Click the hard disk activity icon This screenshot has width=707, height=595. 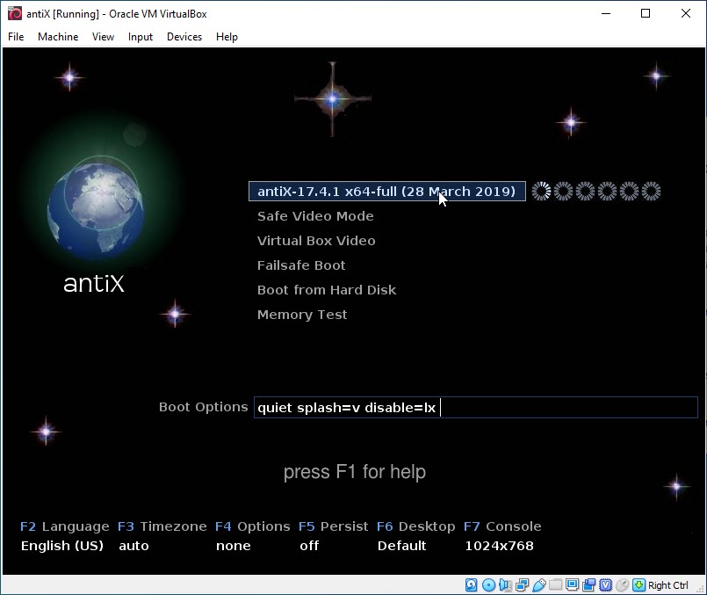pyautogui.click(x=471, y=585)
